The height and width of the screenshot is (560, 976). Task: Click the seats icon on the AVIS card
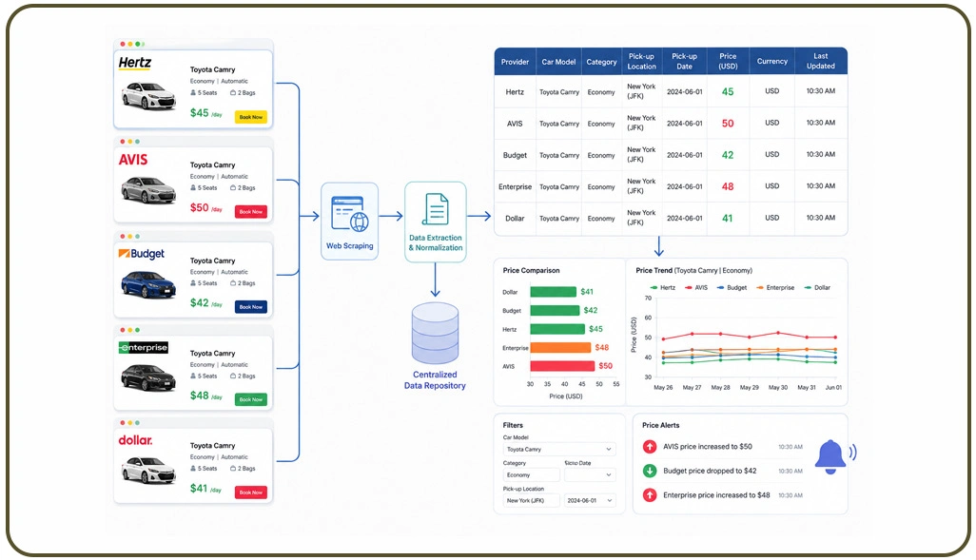[193, 188]
